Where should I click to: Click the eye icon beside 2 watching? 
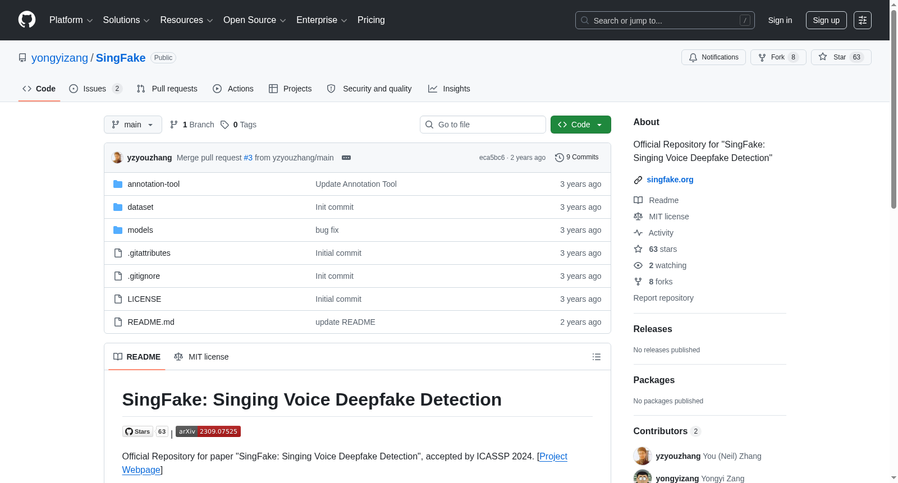[638, 265]
